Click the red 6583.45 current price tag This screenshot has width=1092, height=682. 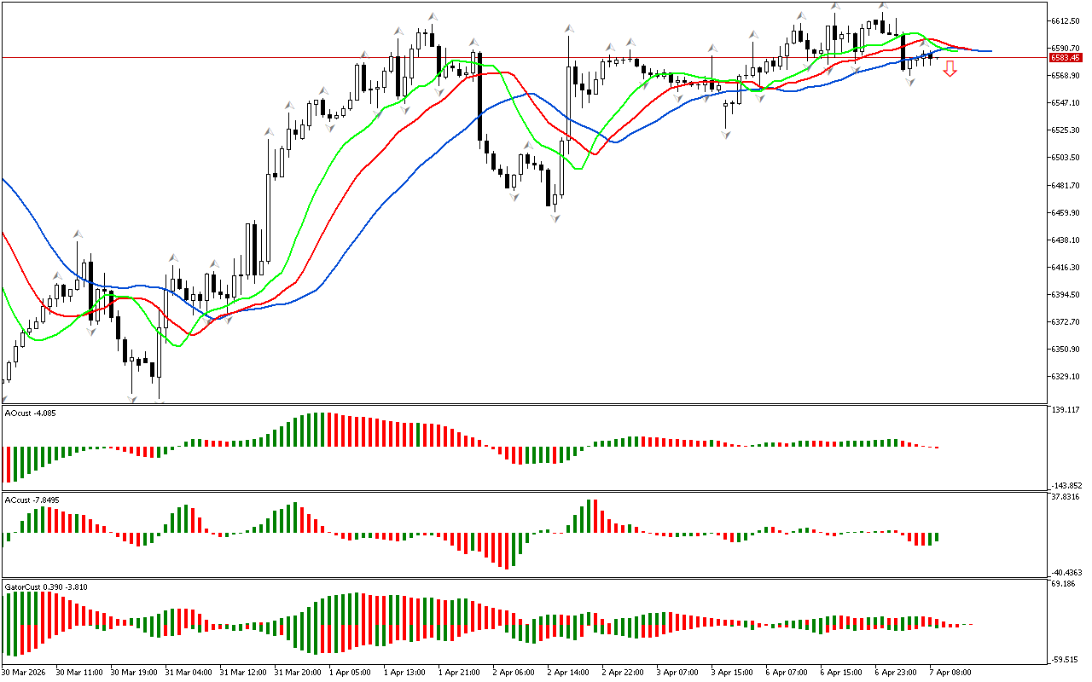[x=1066, y=58]
